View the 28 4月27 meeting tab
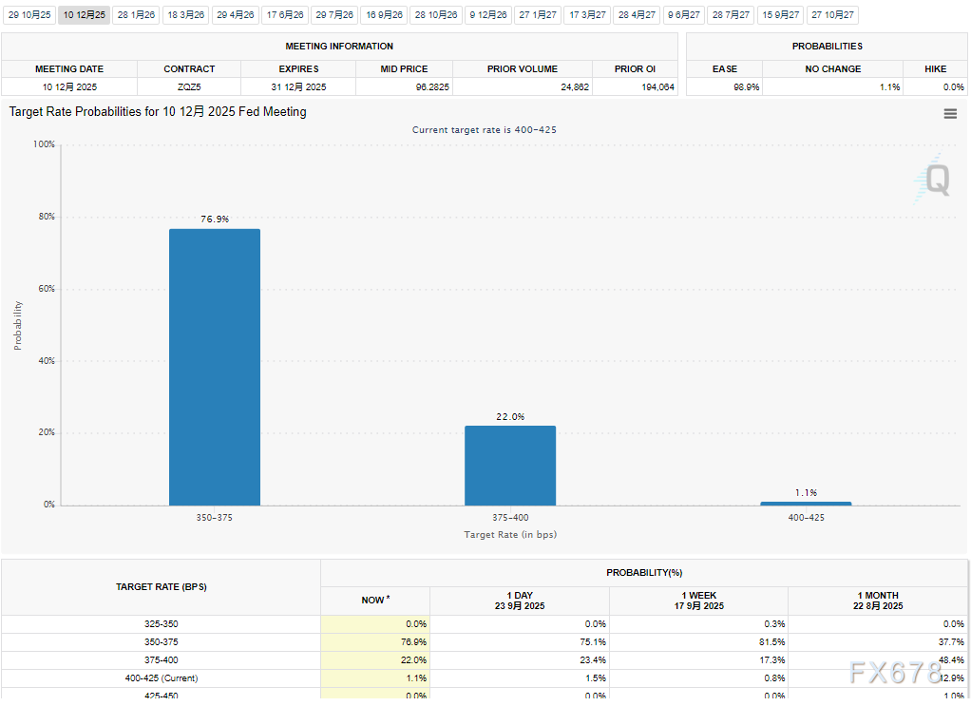 pos(637,15)
